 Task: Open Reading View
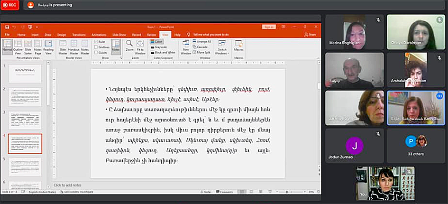click(x=48, y=46)
